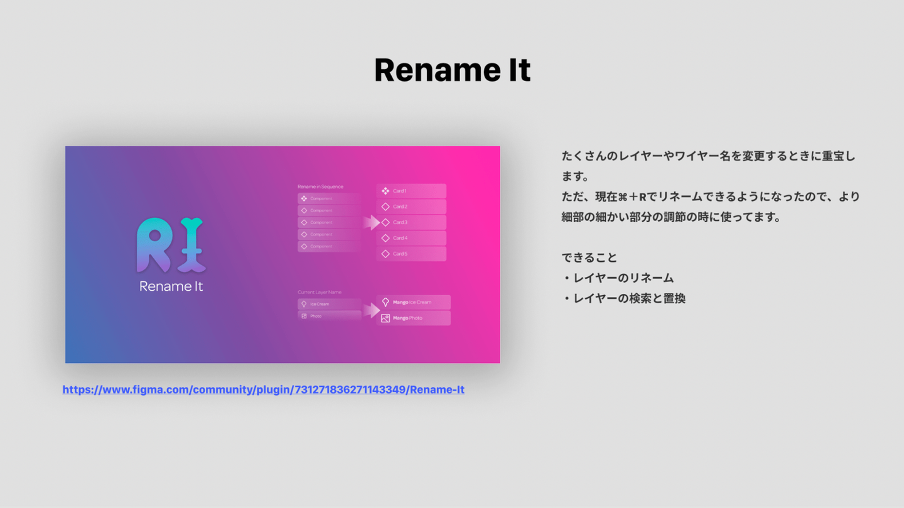This screenshot has height=508, width=904.
Task: Select the "Card 1" row text
Action: coord(400,191)
